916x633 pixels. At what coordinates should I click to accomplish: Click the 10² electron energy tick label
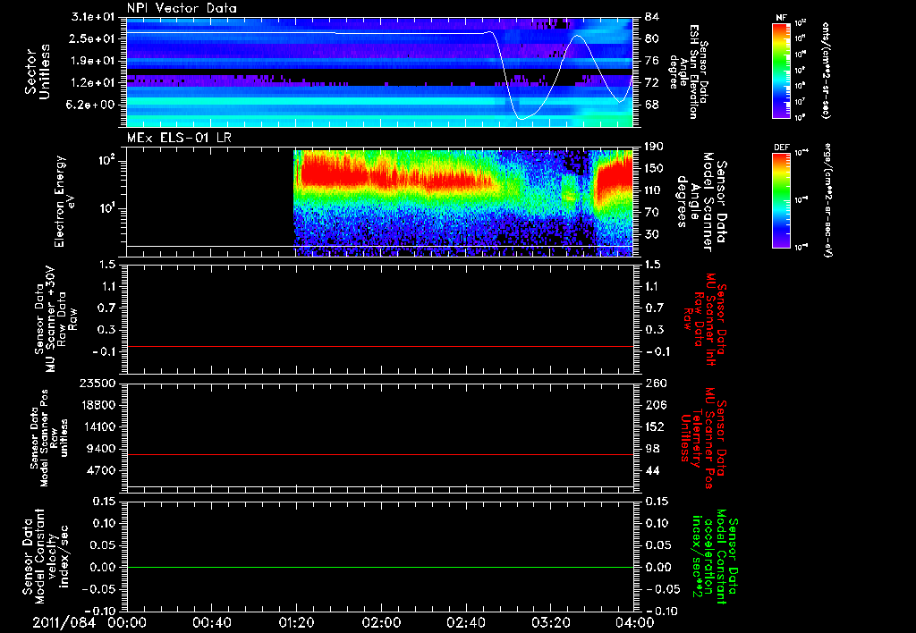pos(109,161)
